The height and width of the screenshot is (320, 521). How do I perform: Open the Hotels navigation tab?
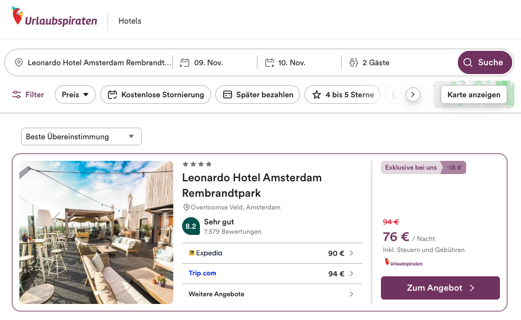coord(130,21)
